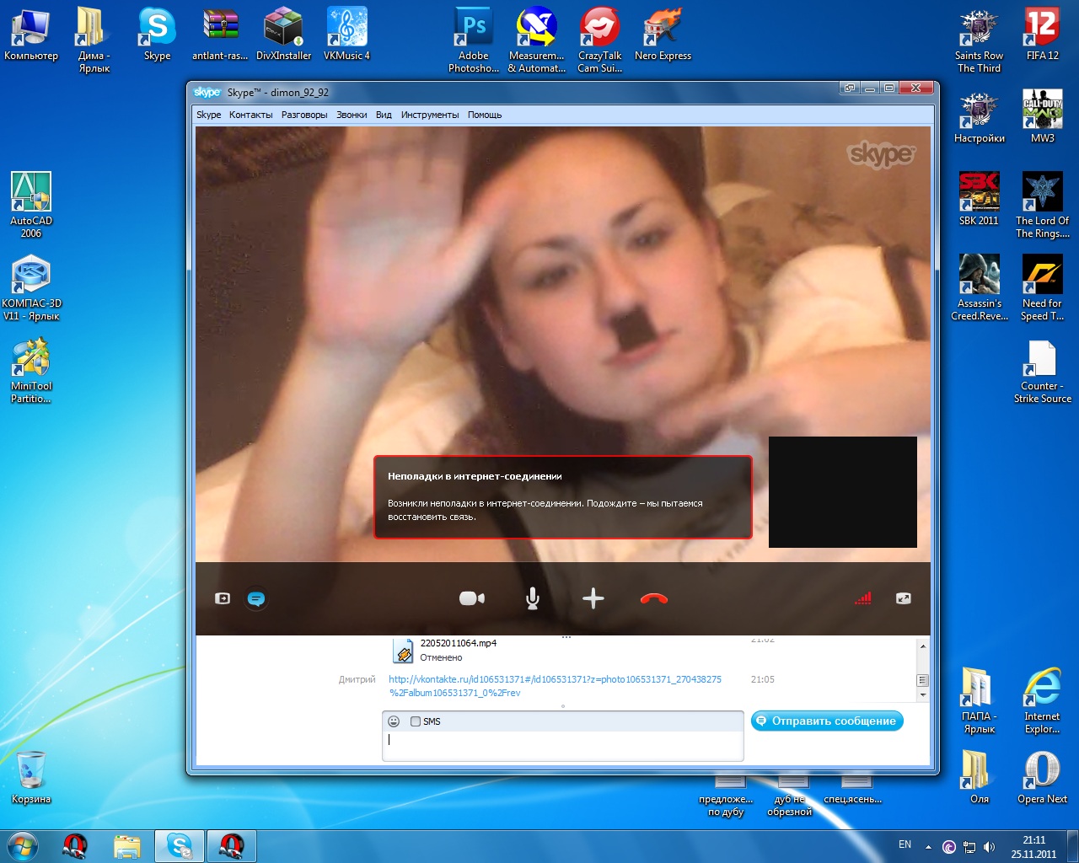Open the Звонки menu
The height and width of the screenshot is (863, 1079).
352,115
